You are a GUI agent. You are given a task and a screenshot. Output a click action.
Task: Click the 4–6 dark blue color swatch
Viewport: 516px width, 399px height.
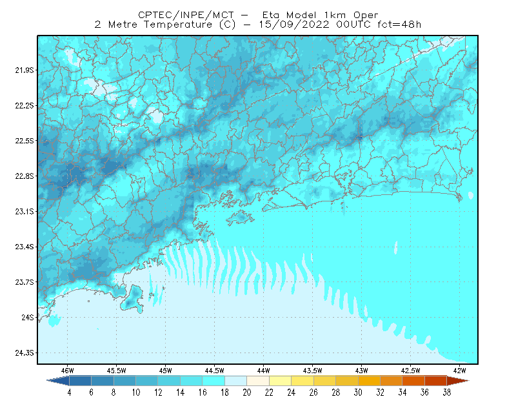[80, 380]
